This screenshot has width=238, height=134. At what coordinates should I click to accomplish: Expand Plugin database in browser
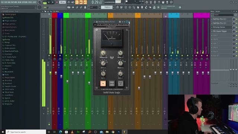[x=10, y=21]
